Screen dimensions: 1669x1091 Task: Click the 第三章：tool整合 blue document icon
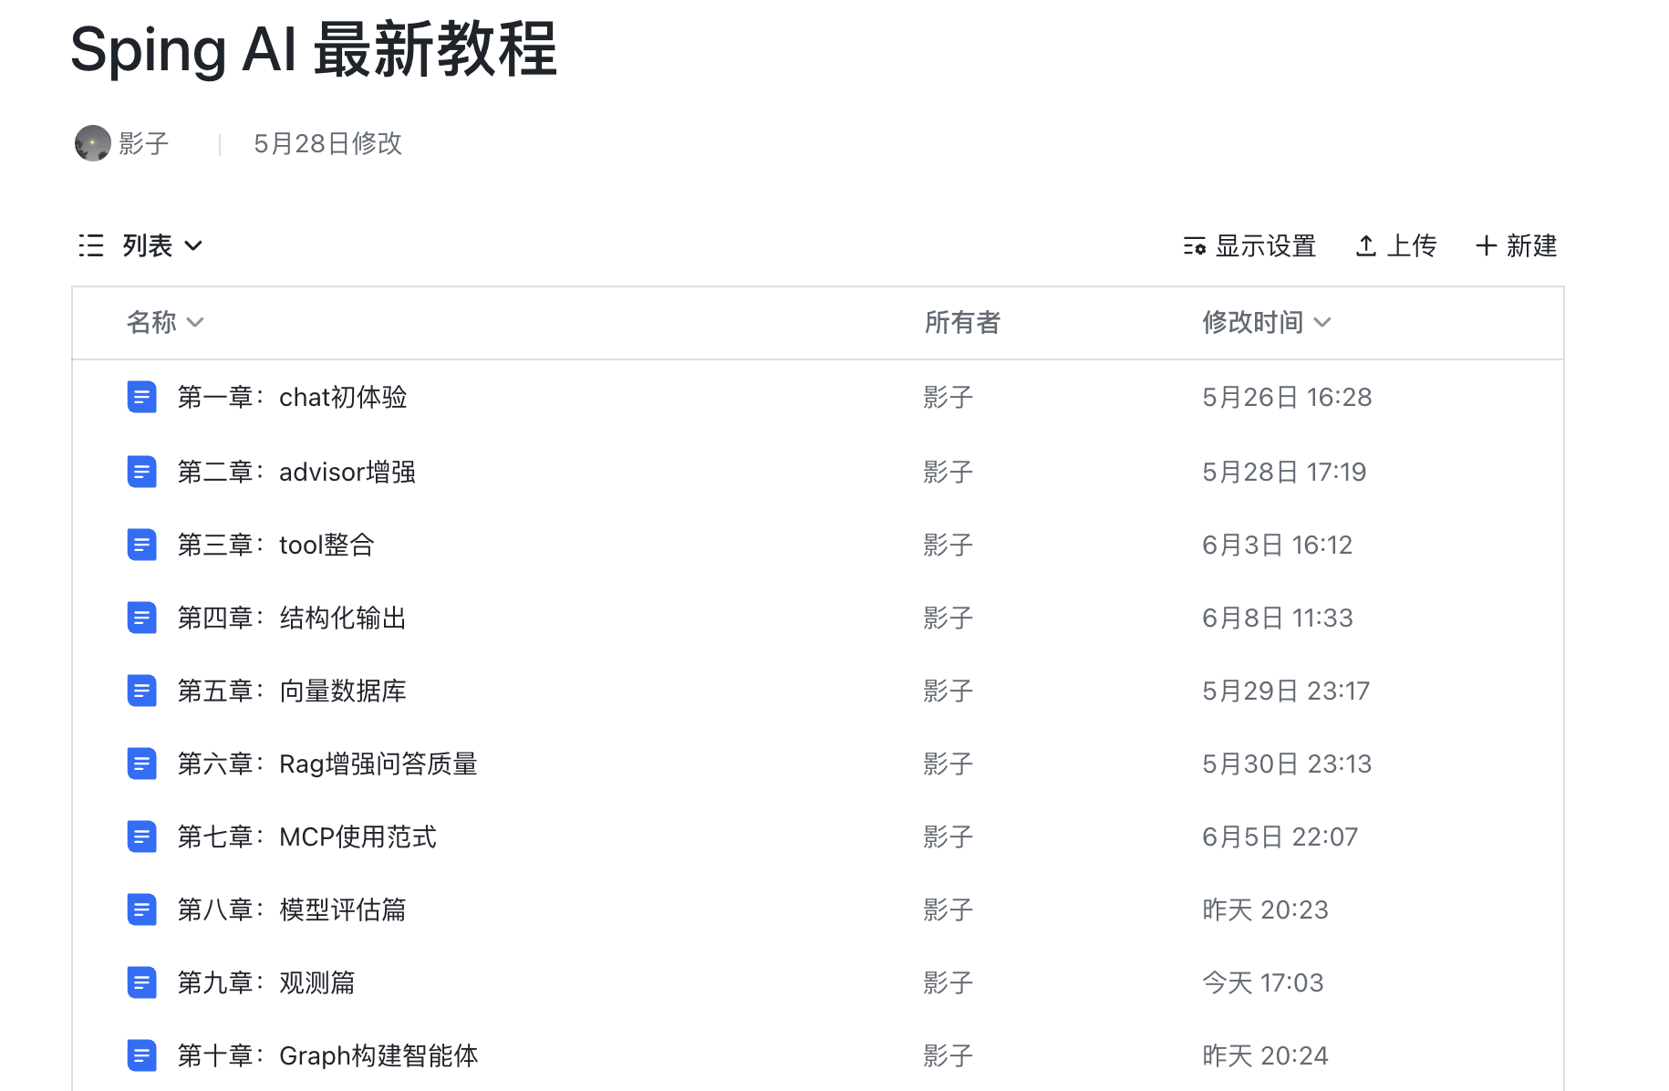tap(142, 544)
